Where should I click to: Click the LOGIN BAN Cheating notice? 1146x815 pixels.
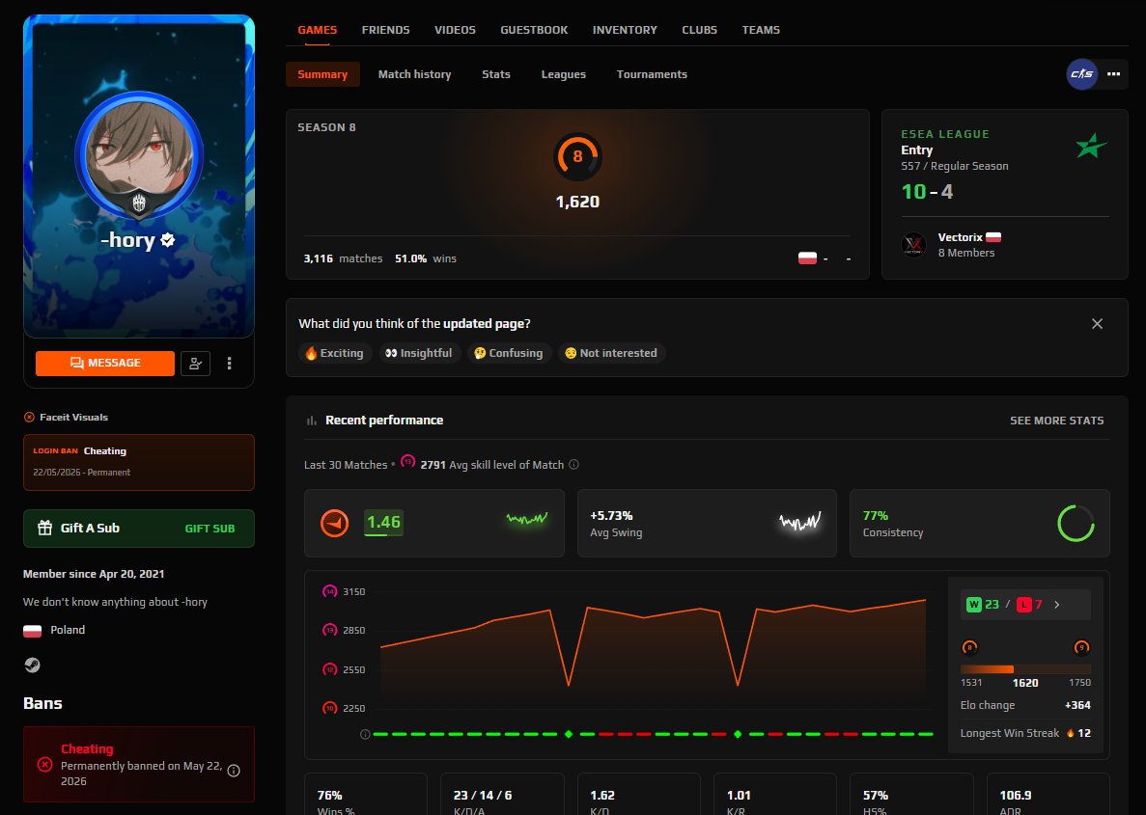coord(139,462)
